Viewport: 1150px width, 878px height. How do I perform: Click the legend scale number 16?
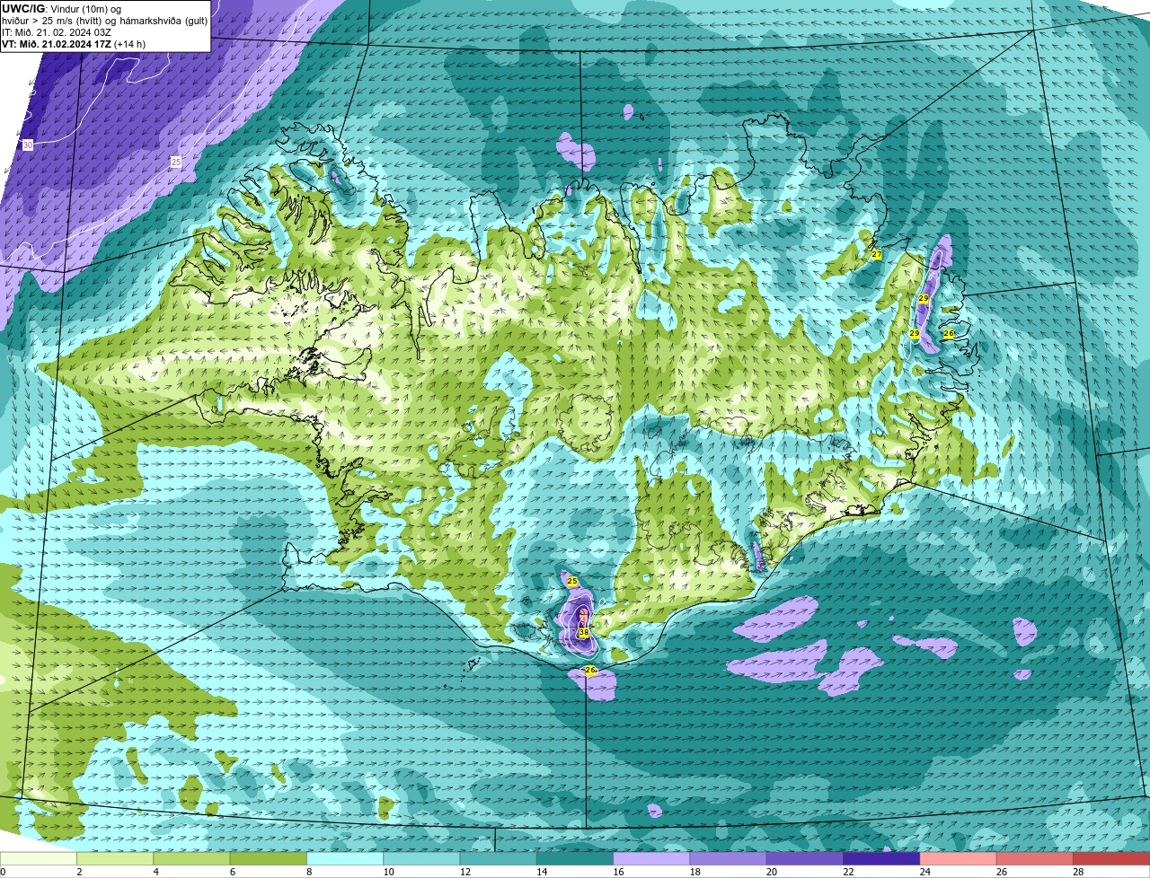click(x=618, y=872)
